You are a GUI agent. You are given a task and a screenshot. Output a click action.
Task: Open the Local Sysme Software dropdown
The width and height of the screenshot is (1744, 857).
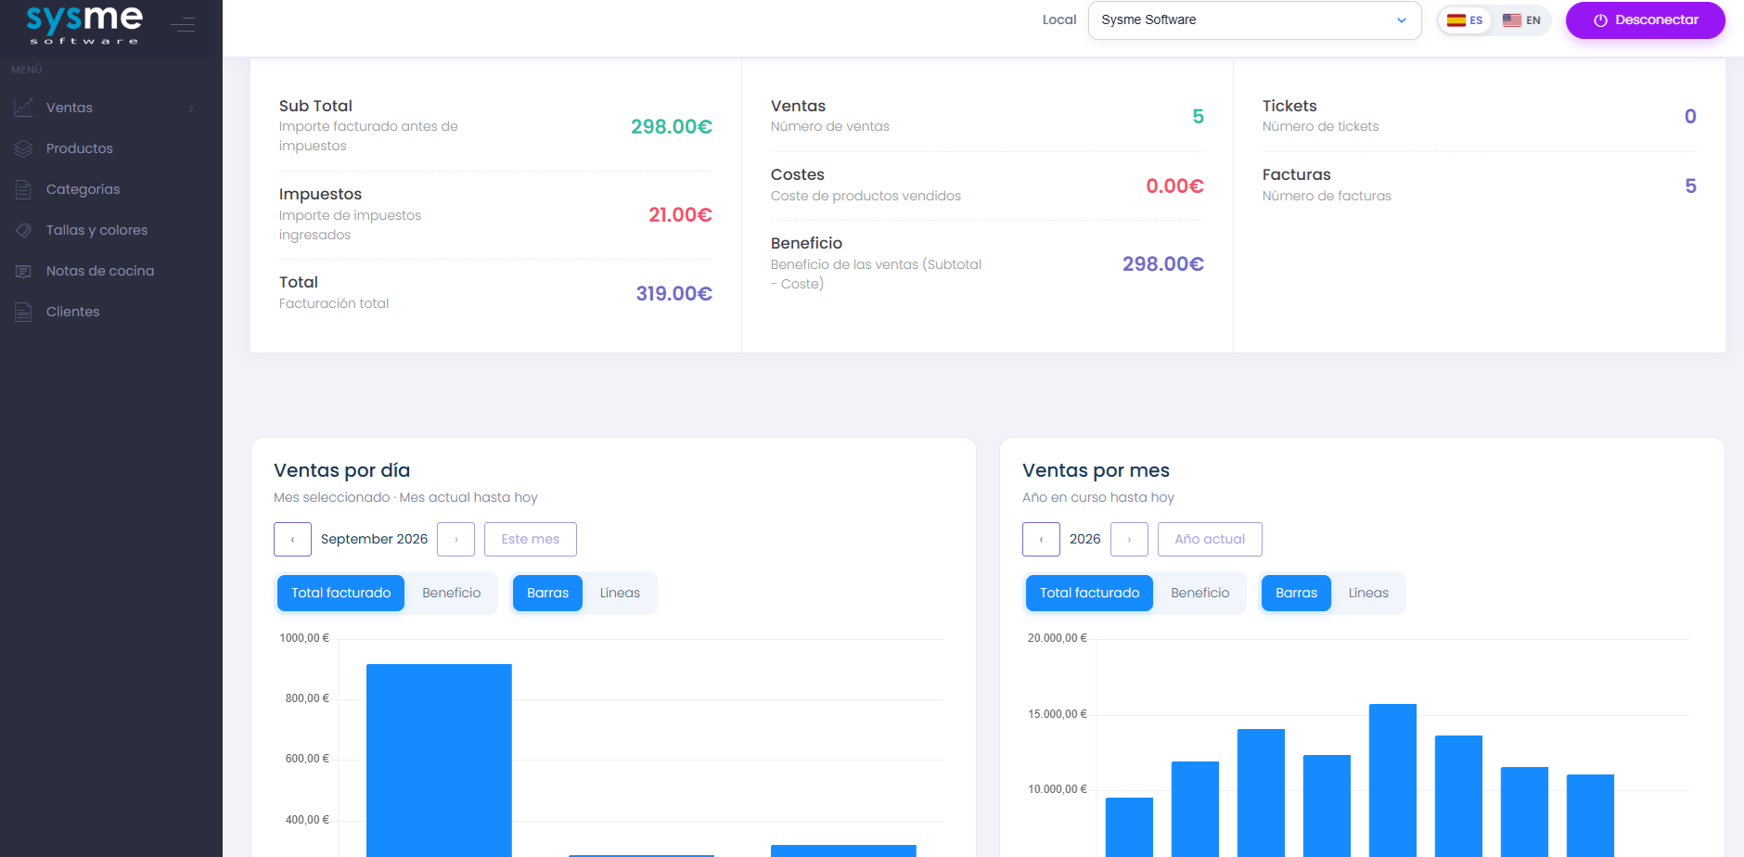(x=1254, y=20)
